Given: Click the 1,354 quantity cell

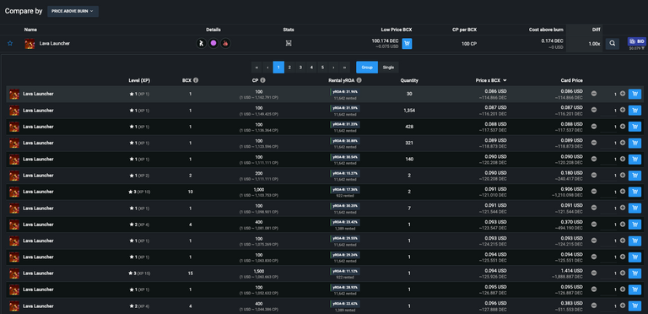Looking at the screenshot, I should pos(409,111).
